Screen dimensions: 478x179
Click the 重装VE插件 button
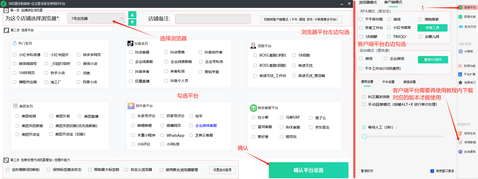coord(433,60)
